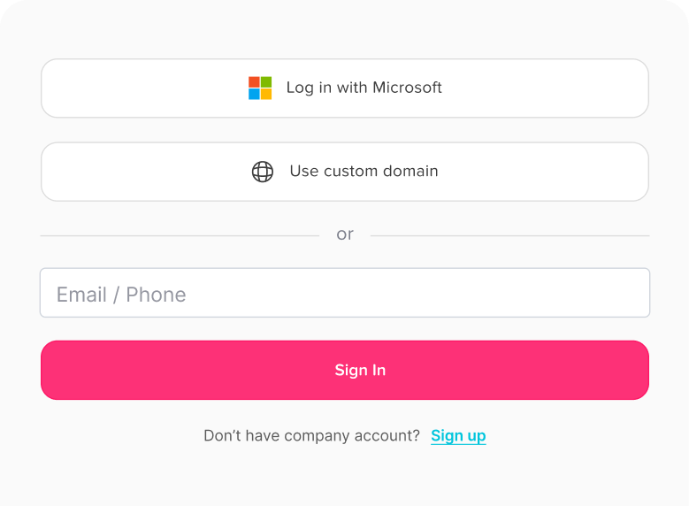The image size is (689, 506).
Task: Click the "Email / Phone" placeholder text
Action: click(x=121, y=295)
